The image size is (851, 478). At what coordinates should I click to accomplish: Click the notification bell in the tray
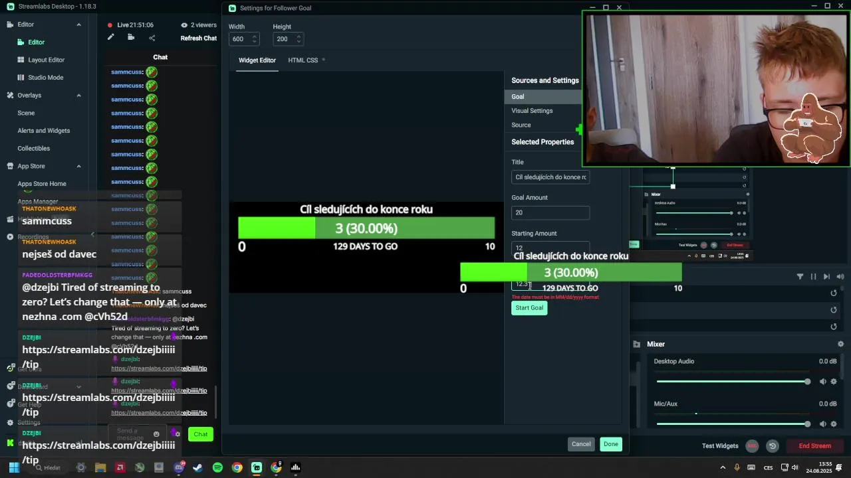click(840, 467)
